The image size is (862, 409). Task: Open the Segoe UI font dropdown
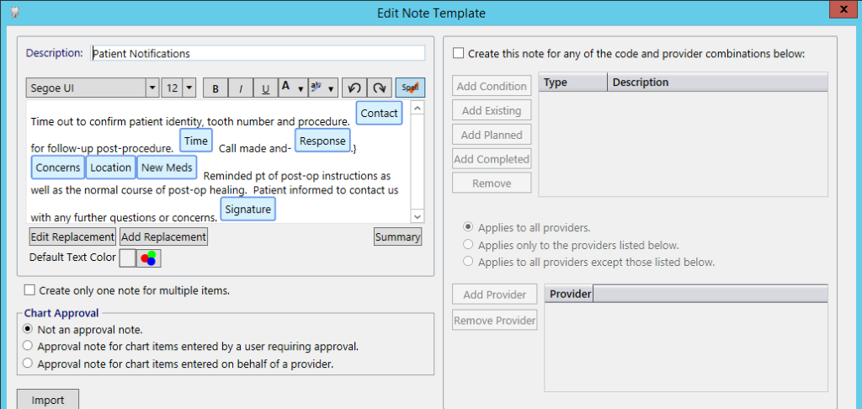pyautogui.click(x=152, y=88)
